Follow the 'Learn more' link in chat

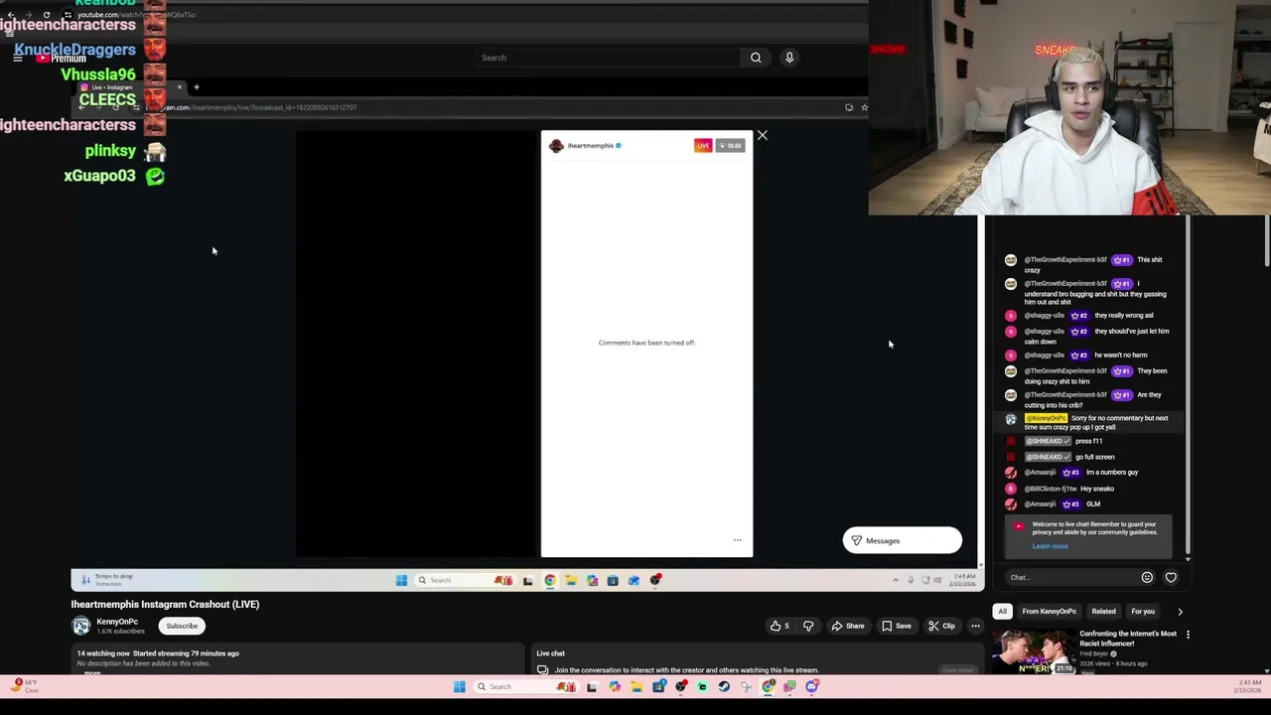pos(1050,546)
